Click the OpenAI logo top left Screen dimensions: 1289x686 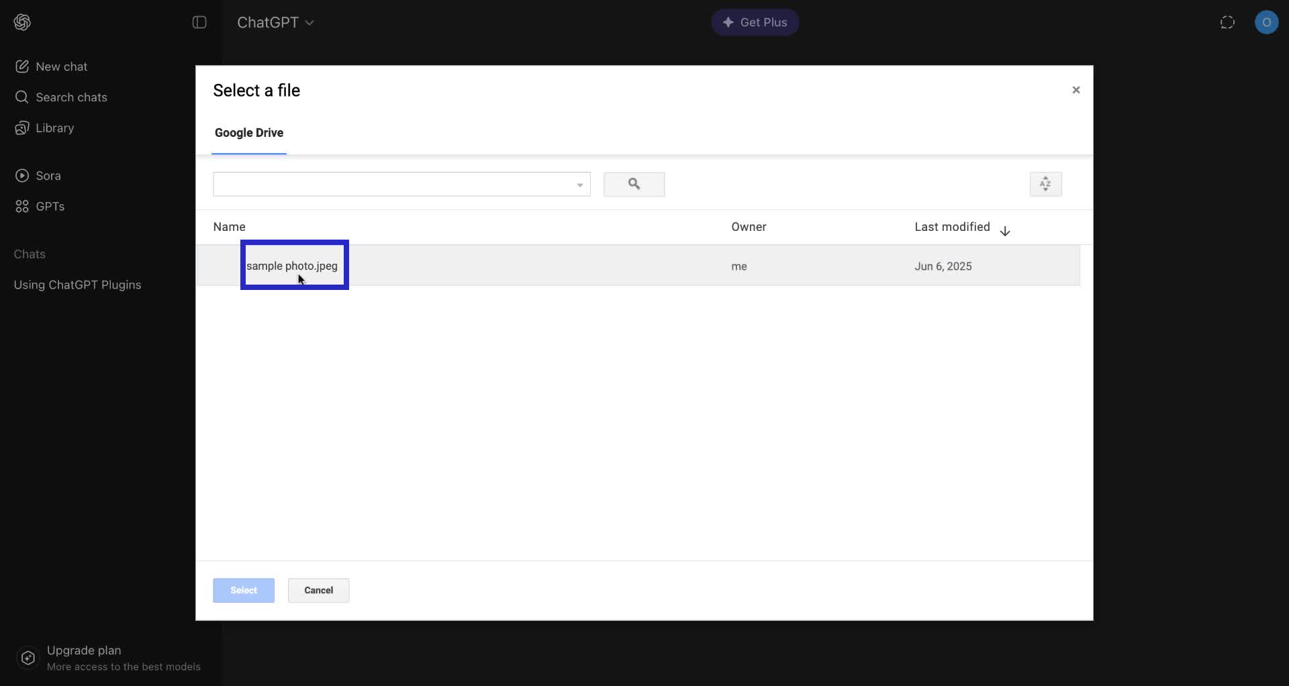(x=22, y=22)
